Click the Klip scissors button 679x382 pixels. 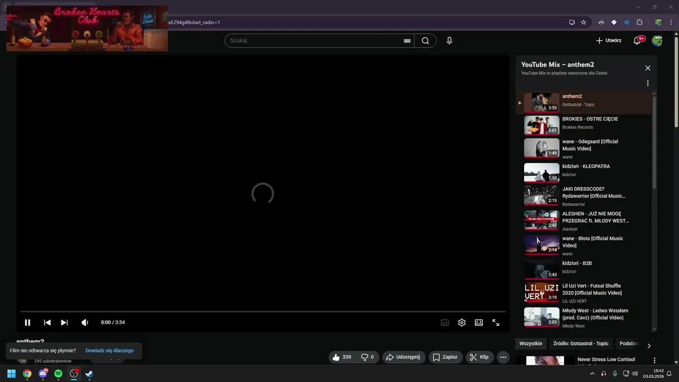[x=480, y=357]
